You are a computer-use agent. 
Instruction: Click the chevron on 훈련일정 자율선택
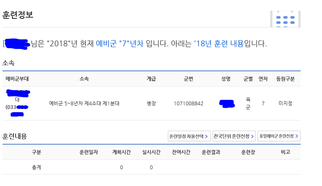[206, 136]
